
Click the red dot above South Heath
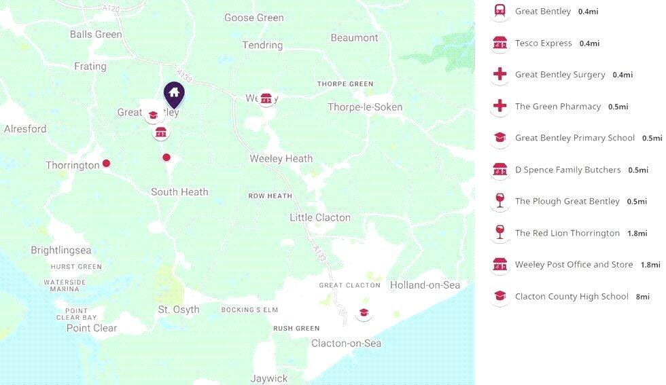(166, 158)
